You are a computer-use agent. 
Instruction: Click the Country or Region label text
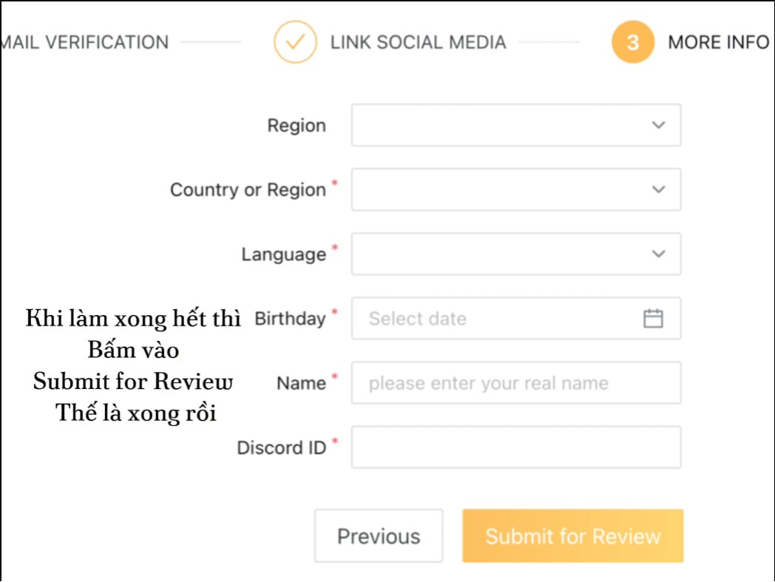tap(248, 190)
